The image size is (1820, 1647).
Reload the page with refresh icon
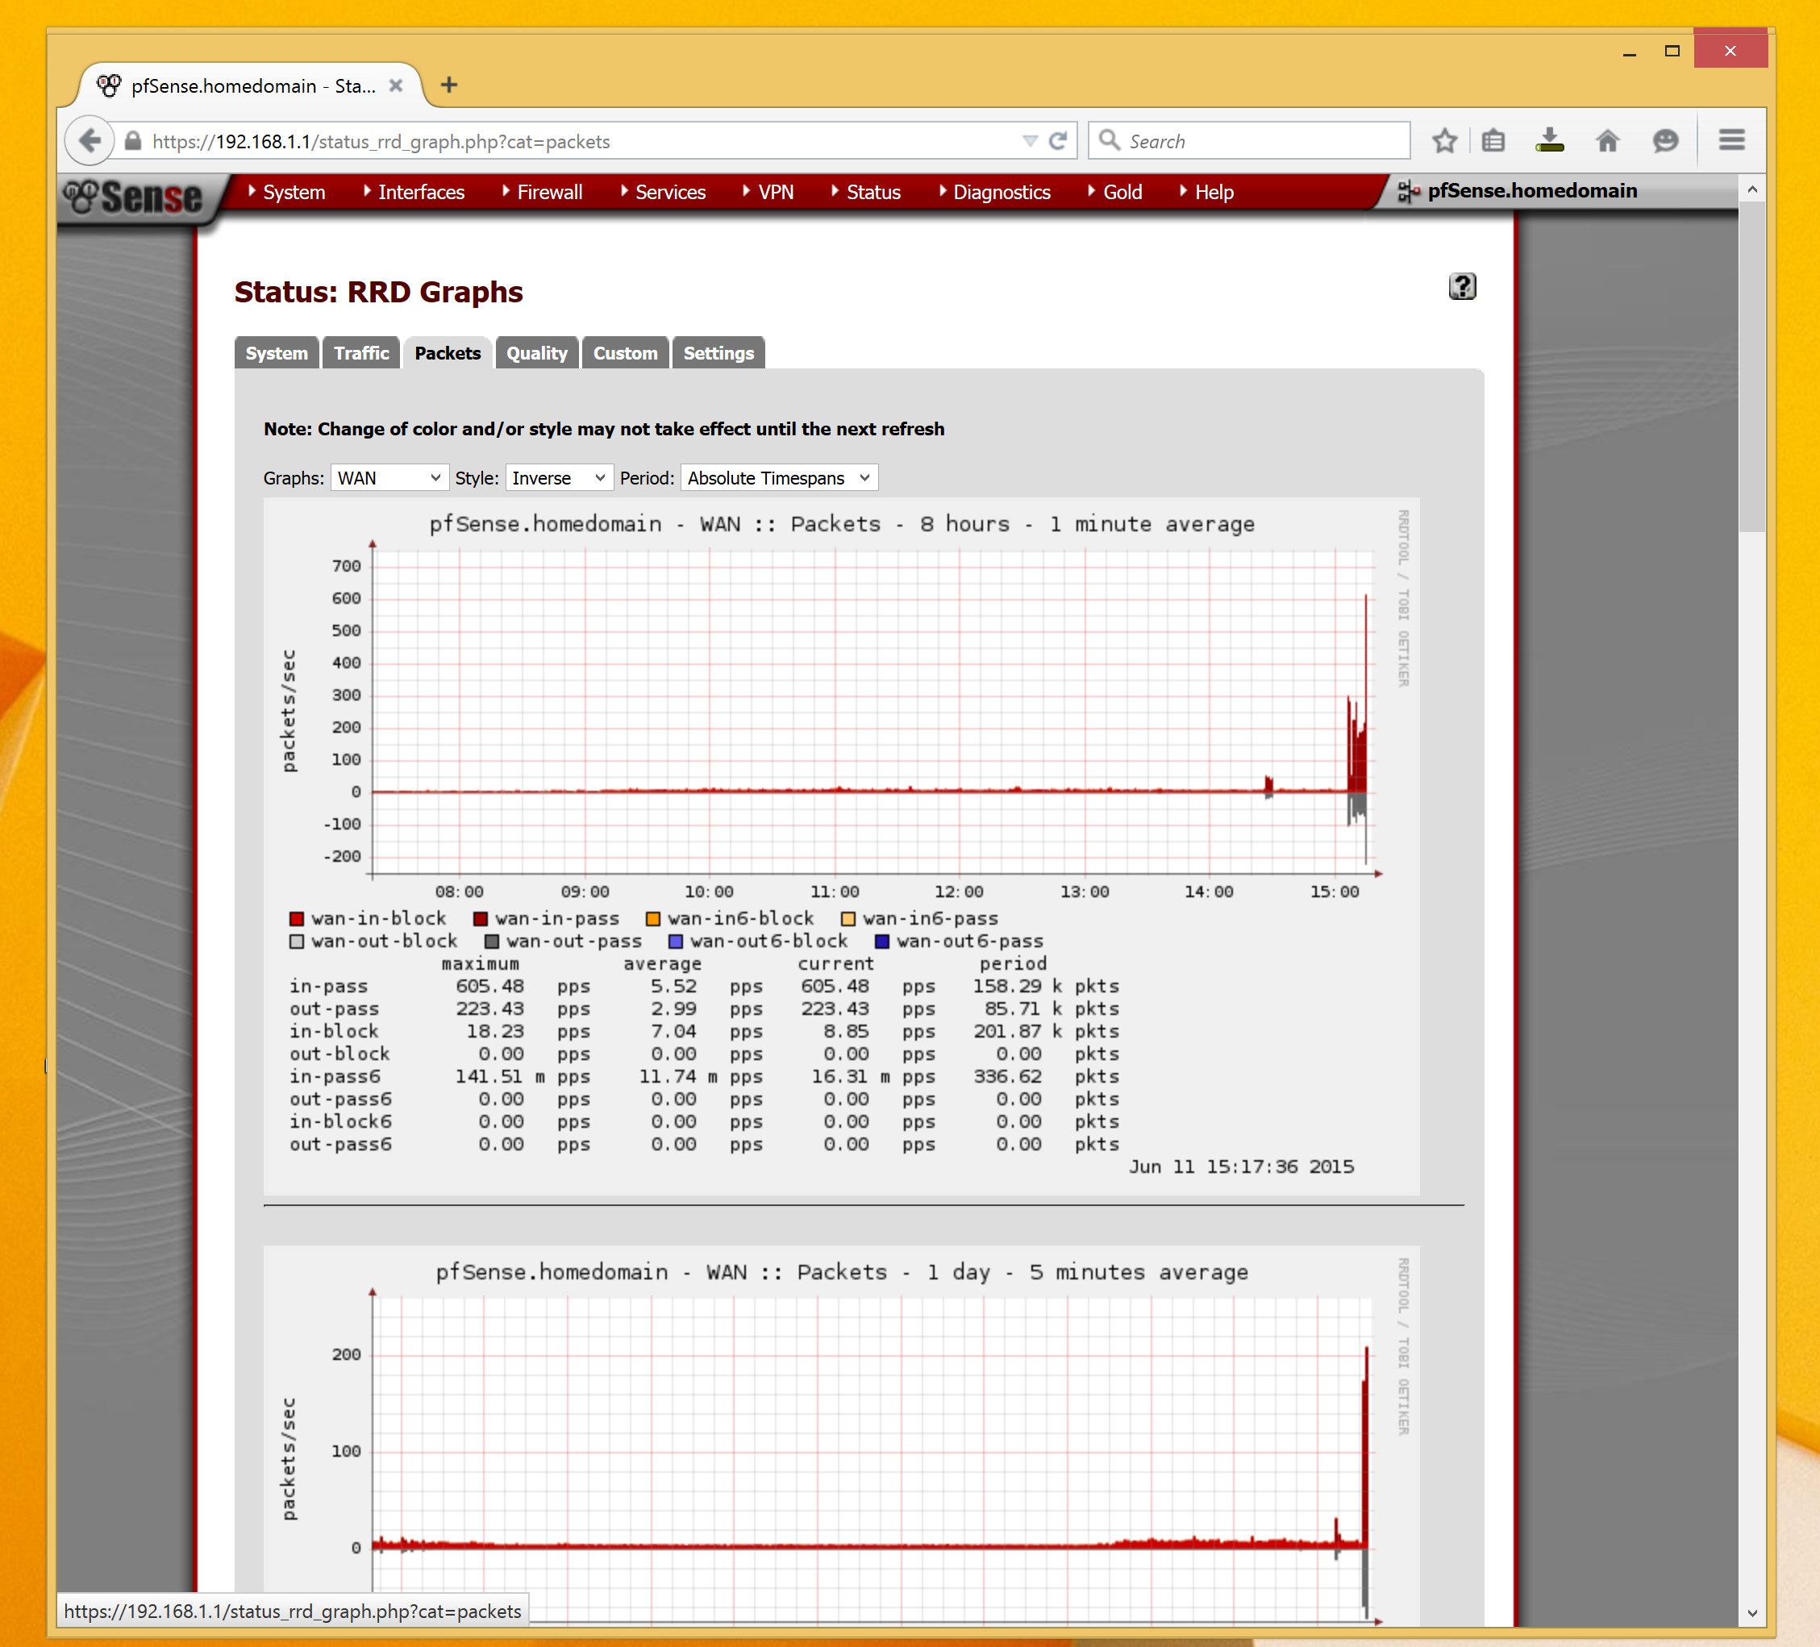(1058, 141)
